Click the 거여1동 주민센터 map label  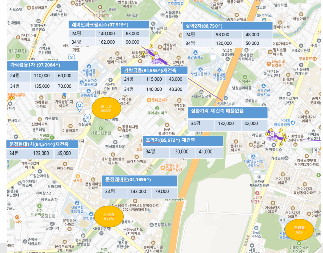click(x=274, y=73)
